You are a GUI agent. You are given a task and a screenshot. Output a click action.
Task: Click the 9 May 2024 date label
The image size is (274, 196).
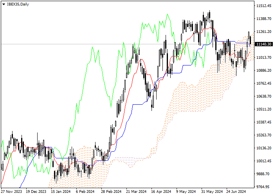[186, 192]
